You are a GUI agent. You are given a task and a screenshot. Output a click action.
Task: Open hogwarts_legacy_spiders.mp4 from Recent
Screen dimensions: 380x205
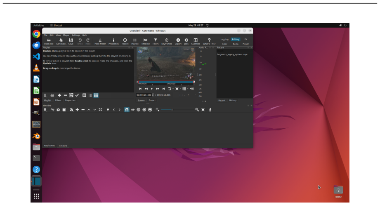click(x=232, y=54)
